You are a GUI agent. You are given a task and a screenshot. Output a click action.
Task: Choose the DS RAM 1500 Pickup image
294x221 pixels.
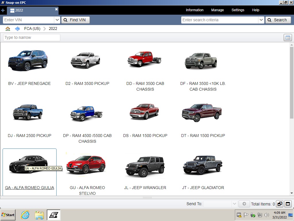tap(144, 111)
